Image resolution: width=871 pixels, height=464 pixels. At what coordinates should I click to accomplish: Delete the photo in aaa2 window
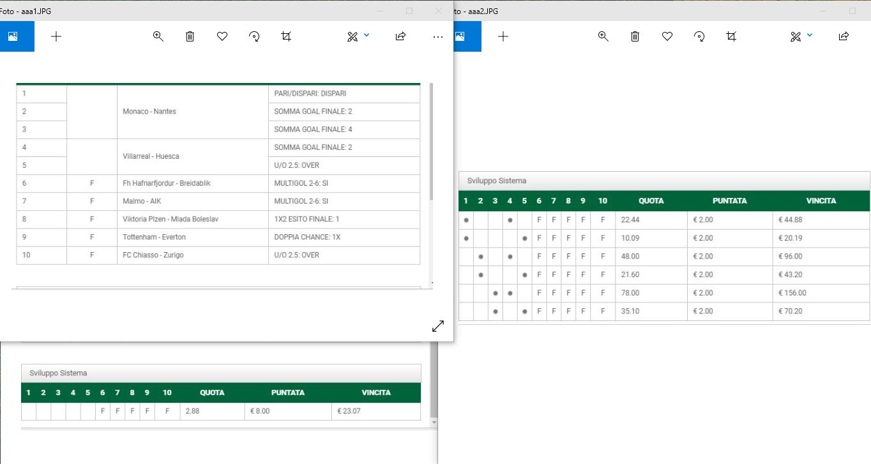point(635,36)
